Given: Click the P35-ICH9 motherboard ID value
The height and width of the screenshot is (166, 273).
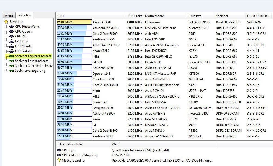Looking at the screenshot, I should click(162, 161).
